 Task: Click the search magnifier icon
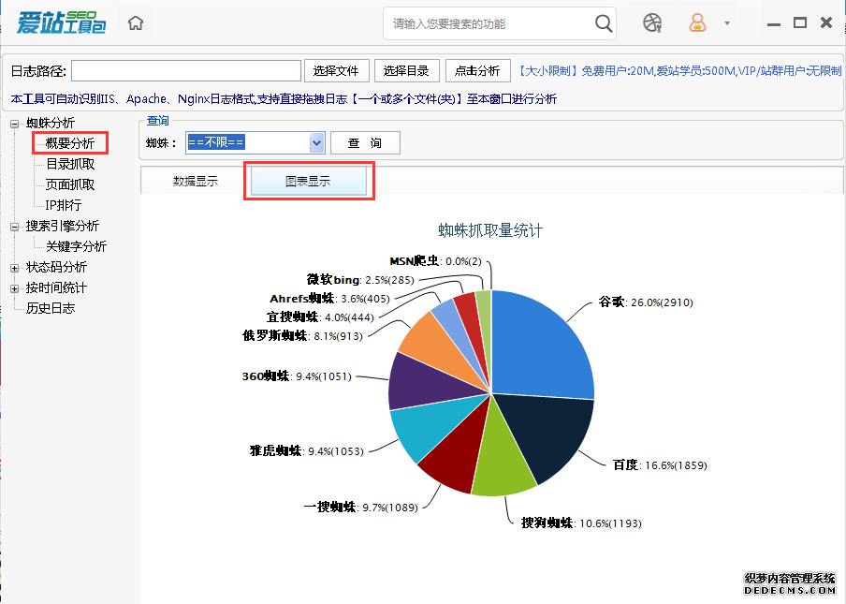coord(605,23)
